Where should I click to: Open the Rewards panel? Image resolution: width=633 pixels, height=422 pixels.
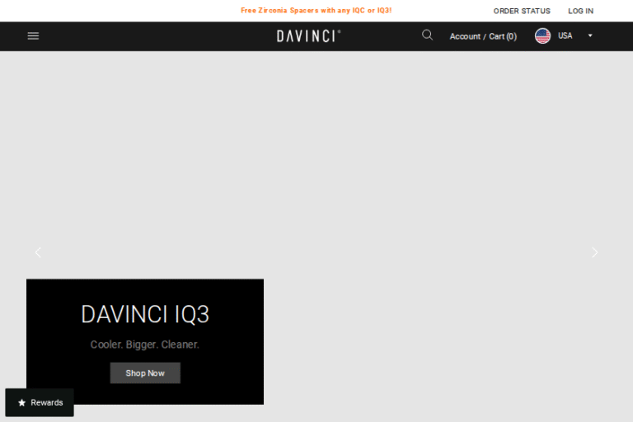tap(40, 403)
